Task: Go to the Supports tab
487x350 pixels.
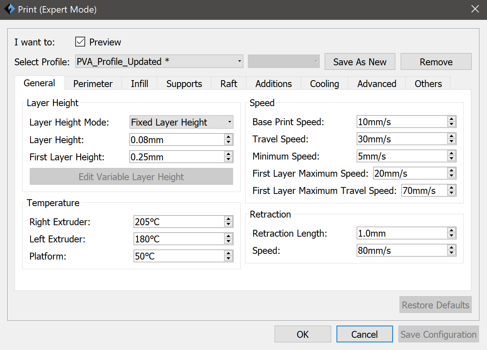Action: coord(184,84)
